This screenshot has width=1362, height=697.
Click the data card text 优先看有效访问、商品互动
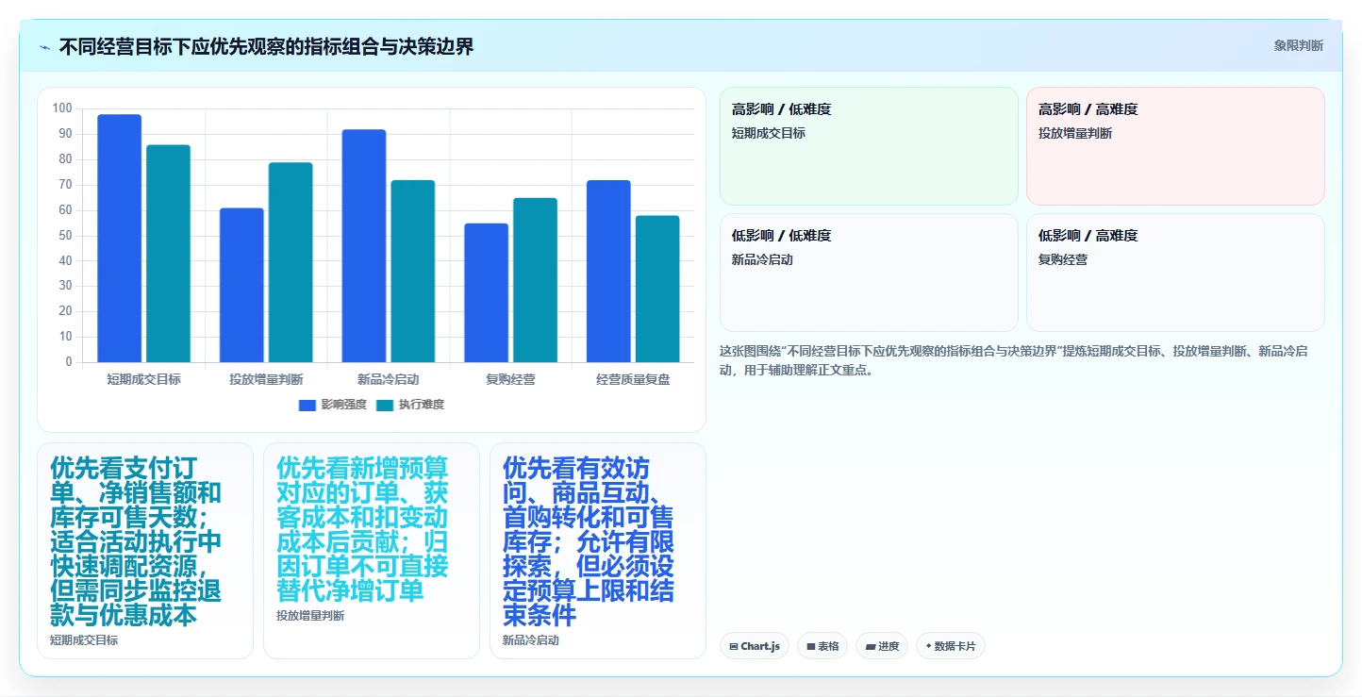point(589,542)
